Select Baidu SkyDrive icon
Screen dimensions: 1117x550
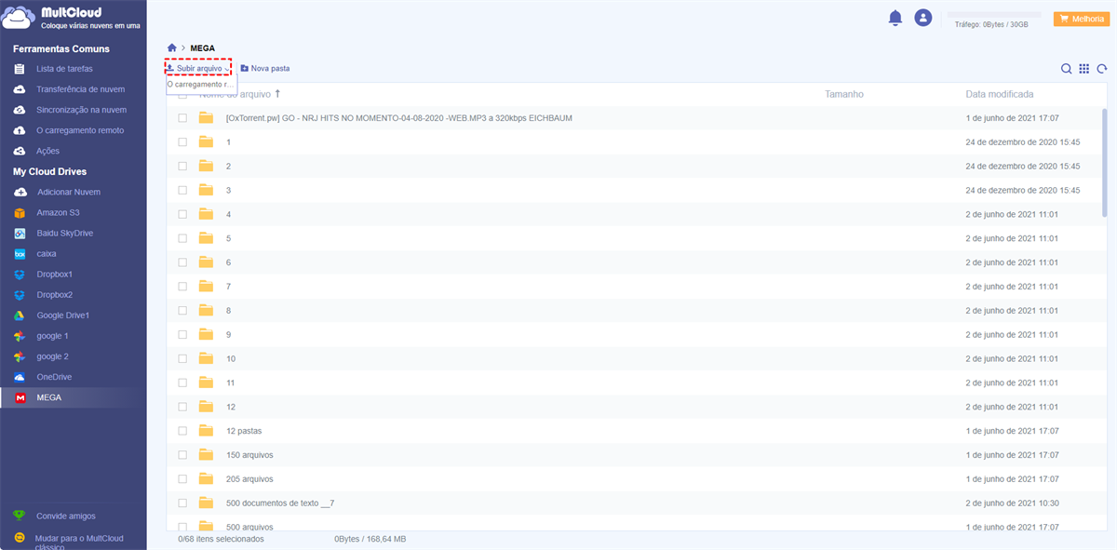tap(20, 233)
